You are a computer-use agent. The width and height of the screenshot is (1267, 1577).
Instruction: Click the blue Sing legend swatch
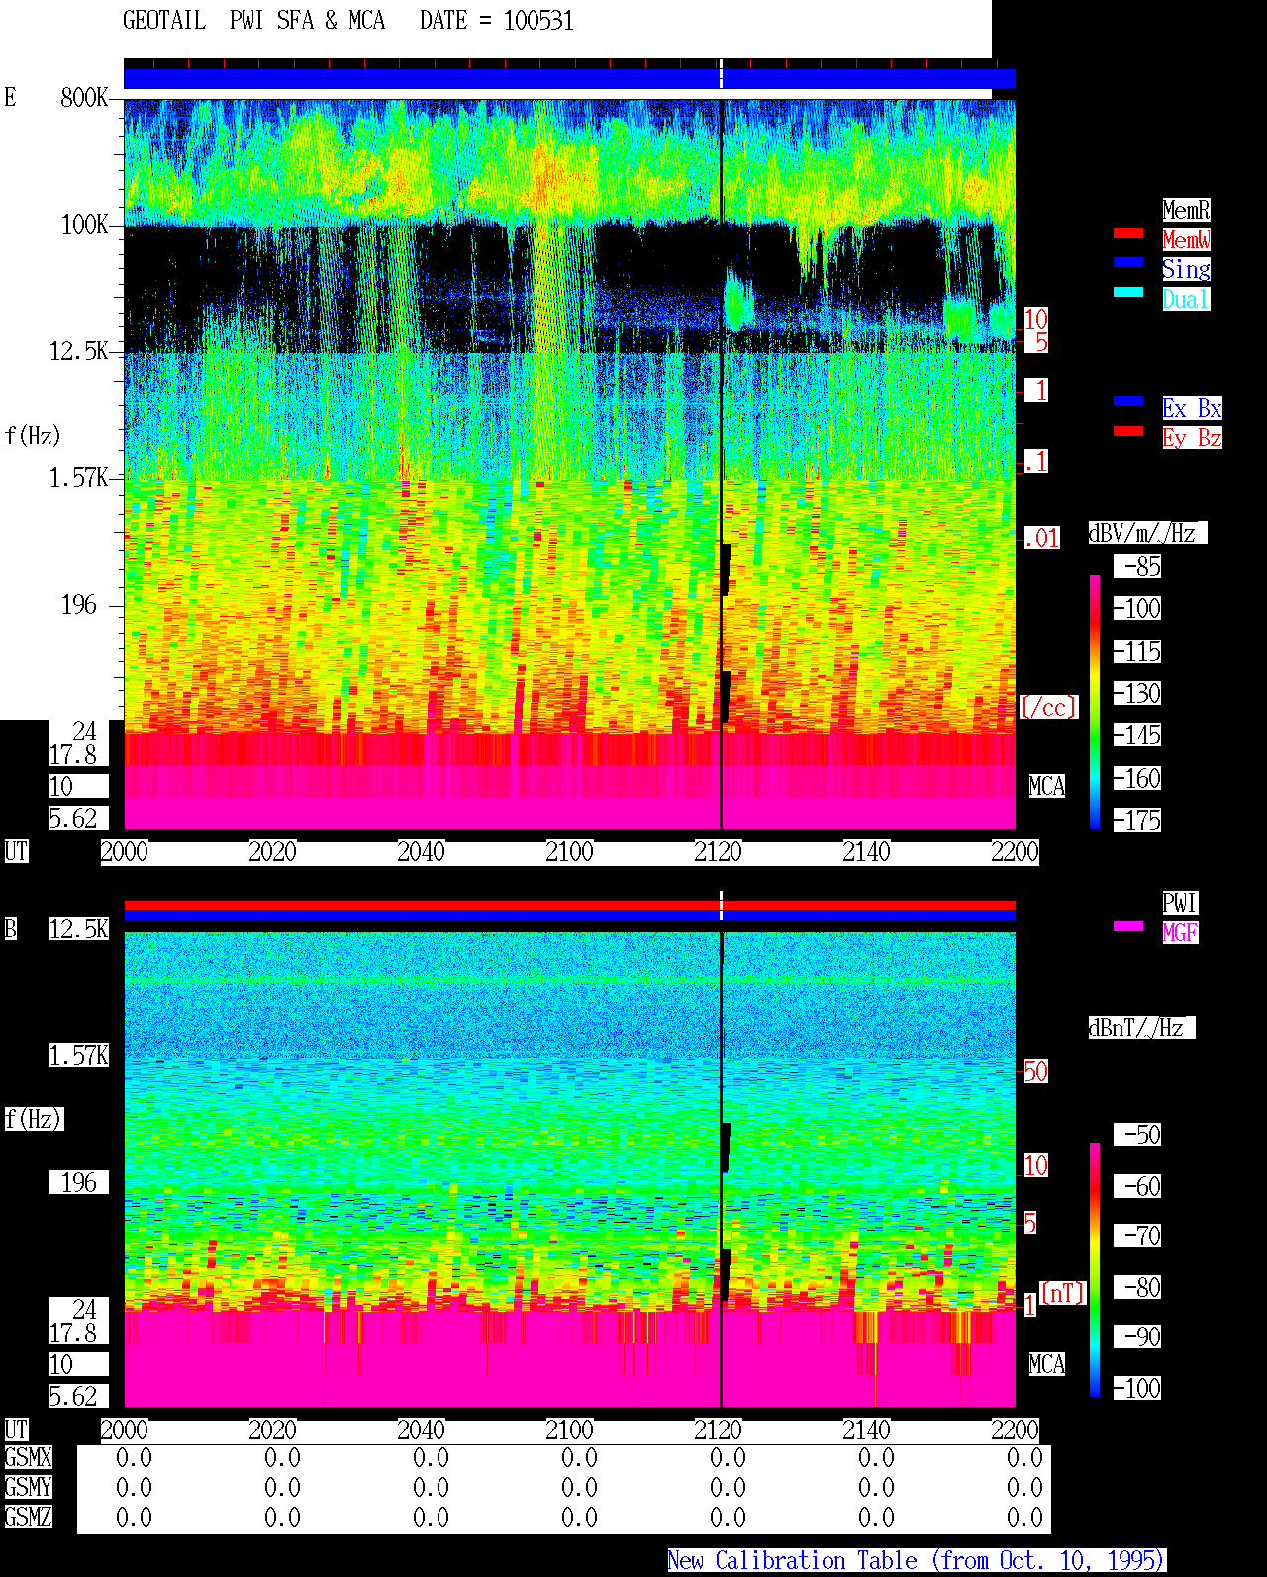tap(1128, 262)
